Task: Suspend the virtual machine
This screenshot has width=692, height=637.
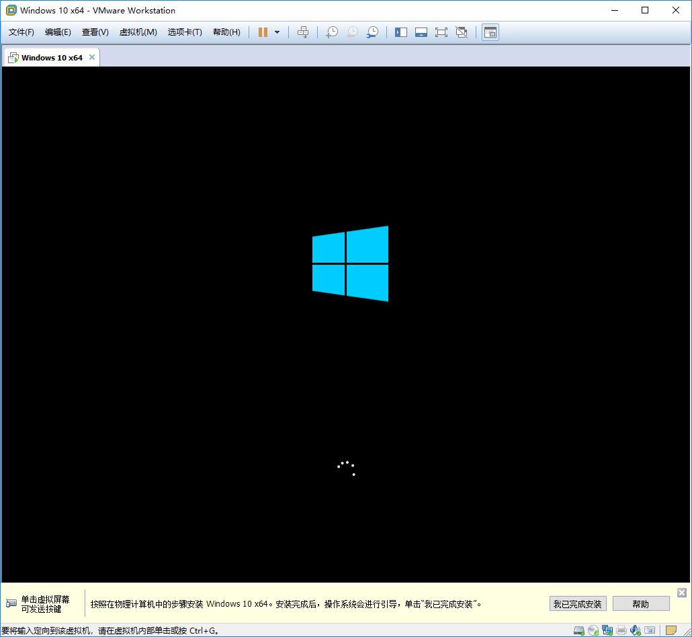Action: 264,32
